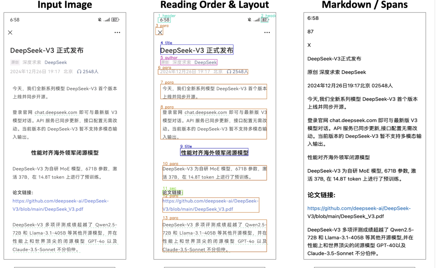Click '原创 深度求索 DeepSeek' line in Markdown panel

(x=337, y=72)
